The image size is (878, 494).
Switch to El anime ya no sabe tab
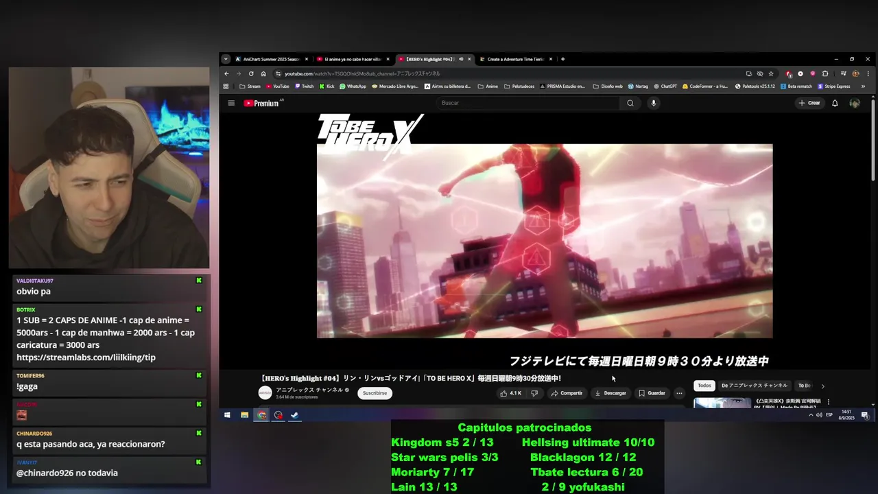click(x=353, y=59)
